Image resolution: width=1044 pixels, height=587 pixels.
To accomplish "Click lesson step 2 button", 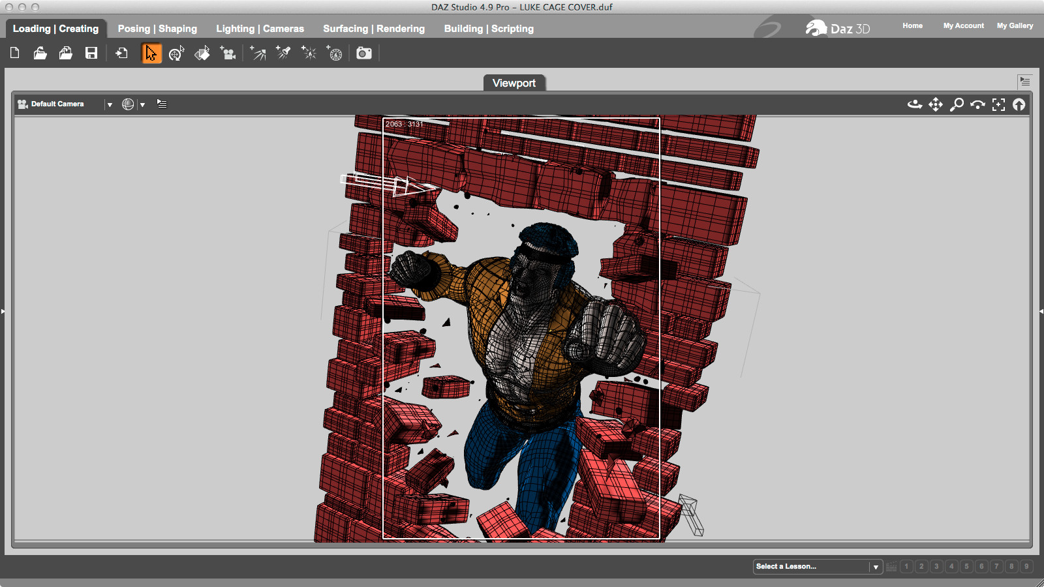I will (x=921, y=566).
